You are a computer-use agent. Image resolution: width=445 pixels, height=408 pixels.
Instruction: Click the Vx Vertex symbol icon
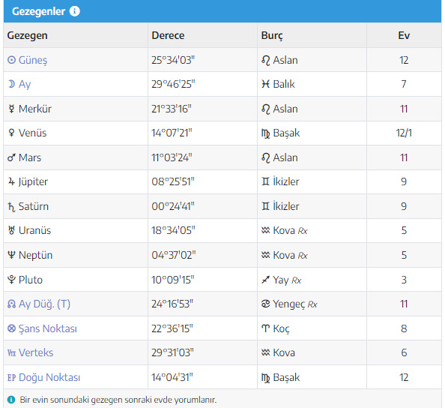coord(11,353)
